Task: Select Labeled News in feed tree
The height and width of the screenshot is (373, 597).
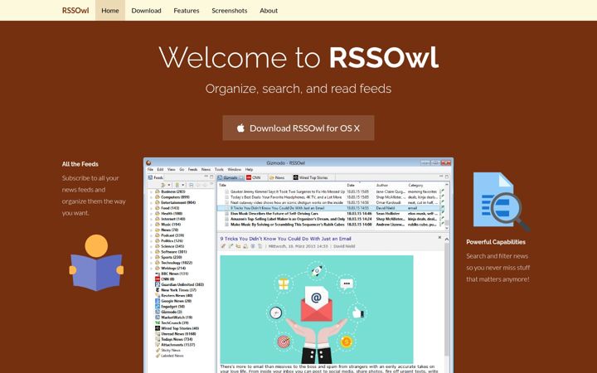Action: coord(172,356)
